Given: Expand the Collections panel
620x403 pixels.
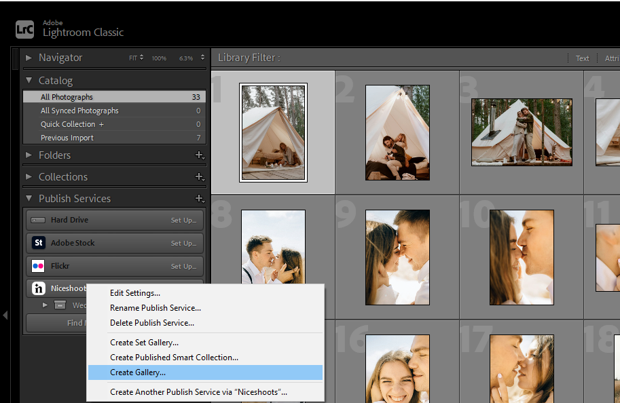Looking at the screenshot, I should pyautogui.click(x=29, y=176).
